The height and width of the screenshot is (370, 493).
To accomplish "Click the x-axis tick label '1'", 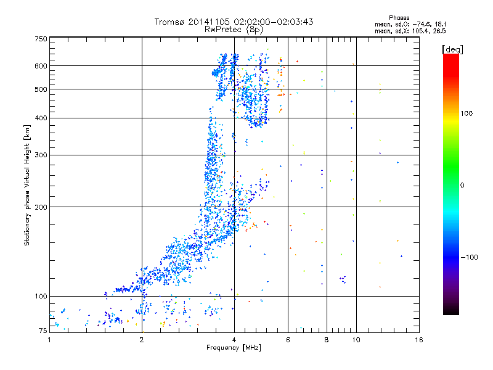I will (49, 340).
